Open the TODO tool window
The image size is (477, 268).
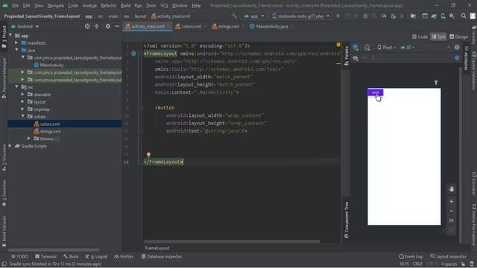click(x=19, y=257)
